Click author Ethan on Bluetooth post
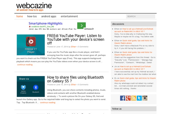 74,85
